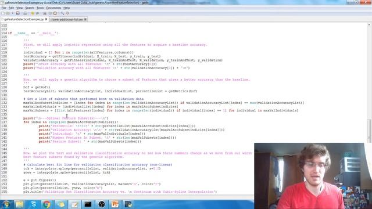Viewport: 372px width, 209px height.
Task: Click the 'maxValIndividuals =' line
Action: tap(101, 107)
